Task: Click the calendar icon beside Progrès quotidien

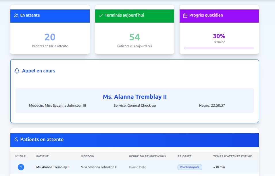Action: pyautogui.click(x=185, y=15)
